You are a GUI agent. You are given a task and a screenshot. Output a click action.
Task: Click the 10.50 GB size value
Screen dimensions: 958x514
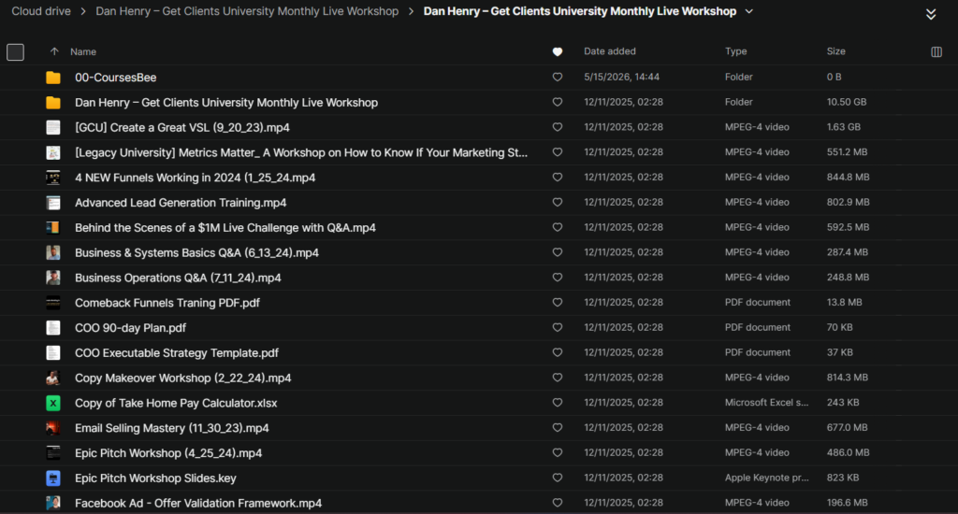coord(846,102)
